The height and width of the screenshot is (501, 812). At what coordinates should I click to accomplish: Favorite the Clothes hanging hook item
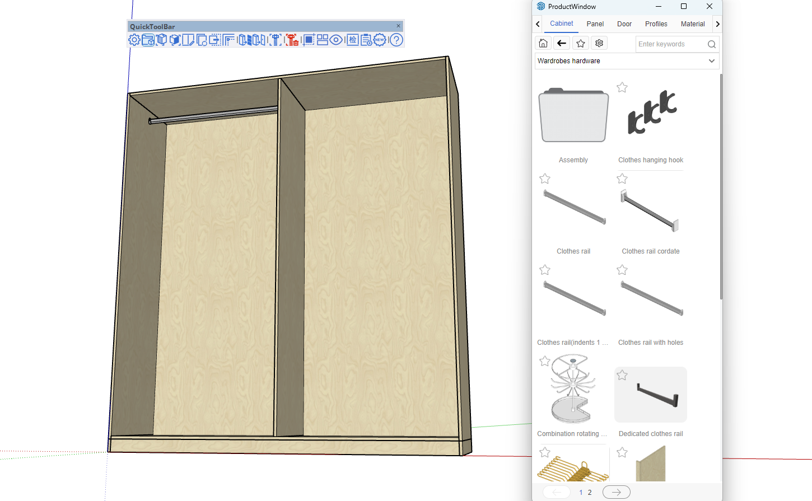[622, 87]
